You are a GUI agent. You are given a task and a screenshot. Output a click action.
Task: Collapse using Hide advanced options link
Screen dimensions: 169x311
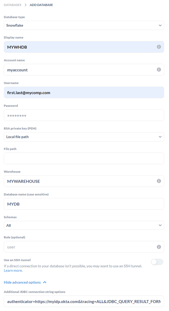click(x=22, y=282)
